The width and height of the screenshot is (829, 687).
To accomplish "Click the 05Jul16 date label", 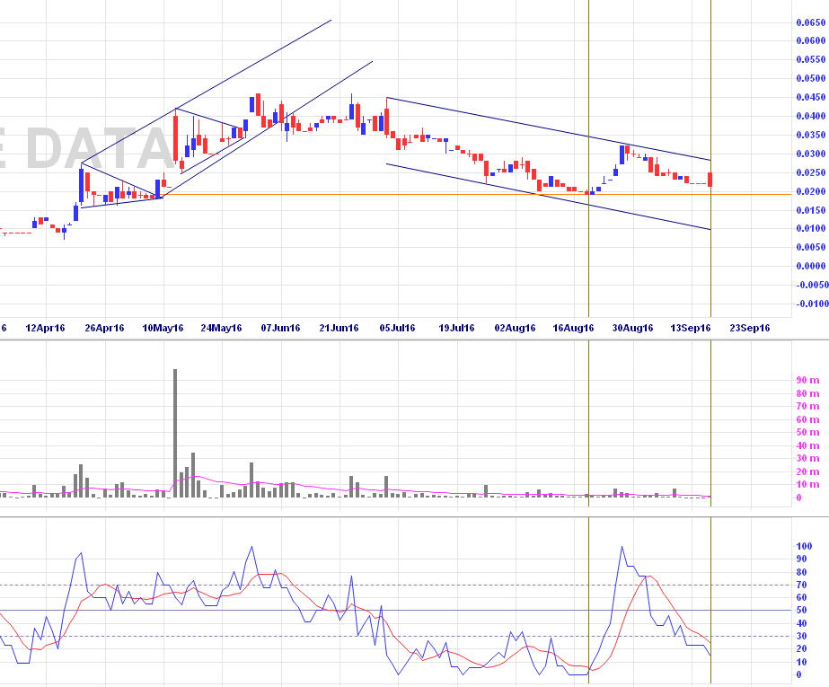I will pos(397,328).
